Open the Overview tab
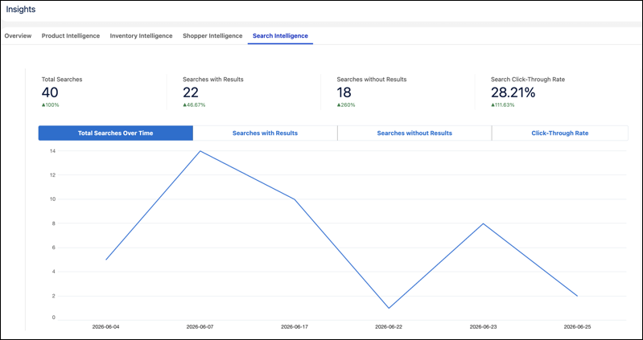The width and height of the screenshot is (643, 340). (18, 35)
